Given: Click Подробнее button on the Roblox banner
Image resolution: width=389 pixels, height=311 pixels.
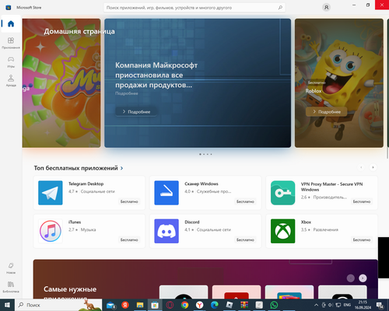Looking at the screenshot, I should tap(327, 112).
